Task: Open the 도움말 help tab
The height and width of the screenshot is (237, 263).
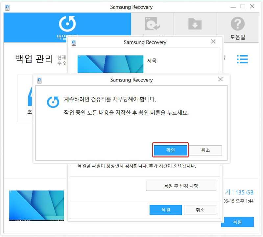Action: pos(237,28)
